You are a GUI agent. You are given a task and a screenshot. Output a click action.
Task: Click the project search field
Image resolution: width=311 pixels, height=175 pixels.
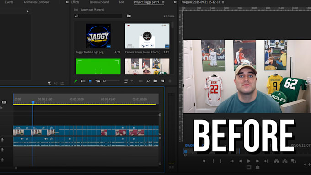[x=98, y=16]
